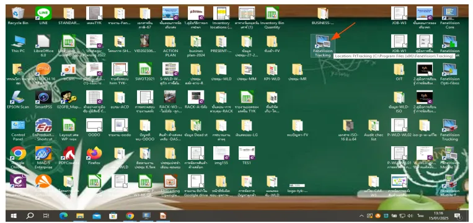Open Task View in the taskbar
Image resolution: width=473 pixels, height=223 pixels.
46,216
